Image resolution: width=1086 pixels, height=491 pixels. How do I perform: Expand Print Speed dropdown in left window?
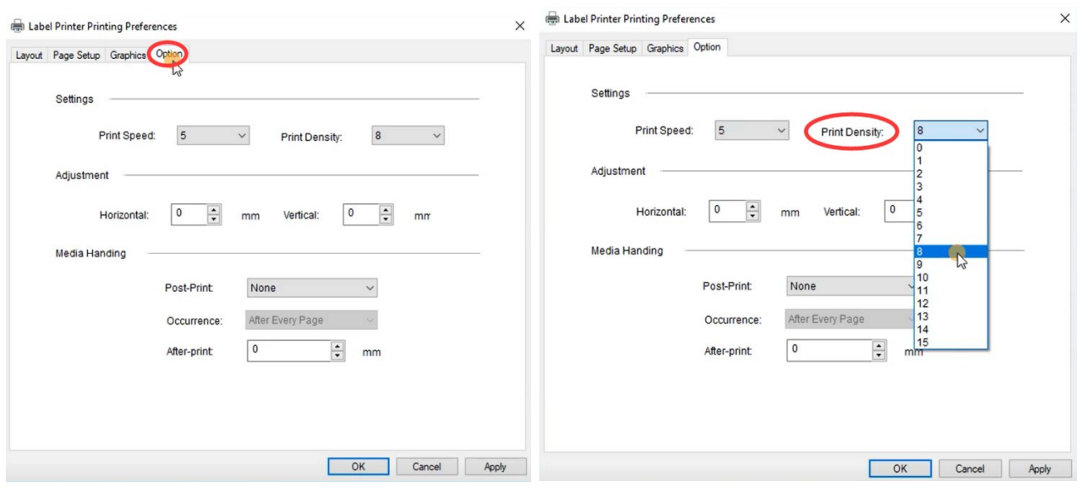point(212,136)
